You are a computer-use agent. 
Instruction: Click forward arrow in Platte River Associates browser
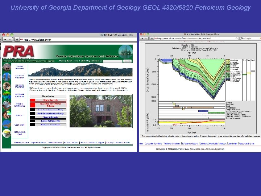click(x=10, y=40)
